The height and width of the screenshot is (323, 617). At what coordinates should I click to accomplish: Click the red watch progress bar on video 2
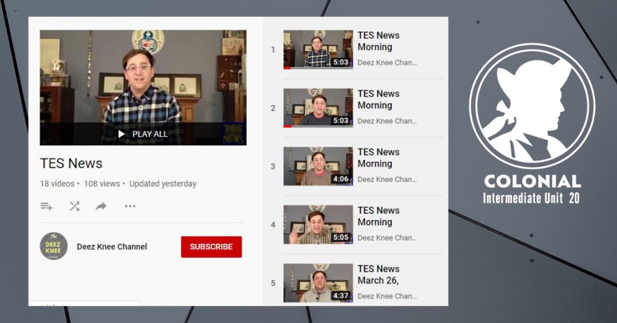(287, 126)
